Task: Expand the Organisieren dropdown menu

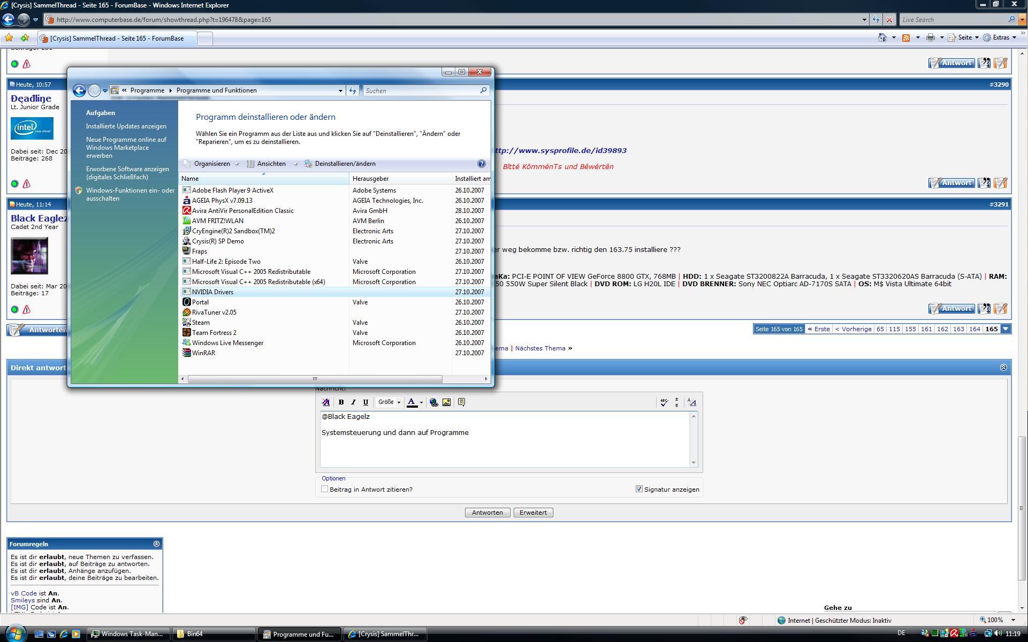Action: (x=212, y=164)
